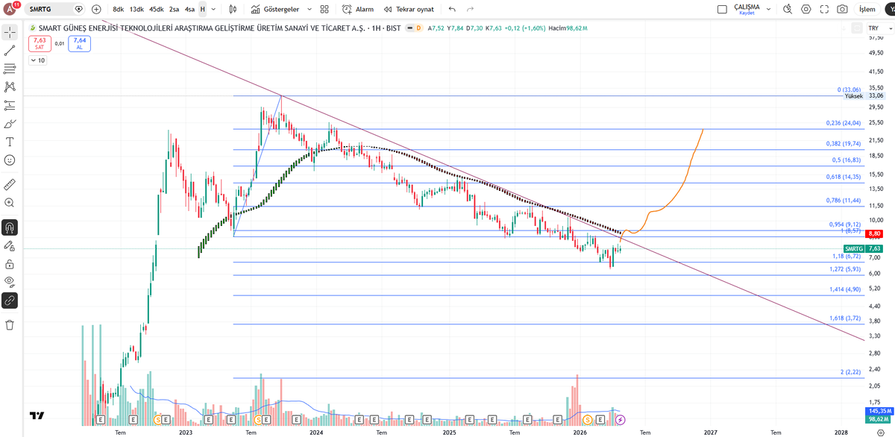The image size is (895, 437).
Task: Click the S split marker near 2026
Action: pyautogui.click(x=588, y=421)
